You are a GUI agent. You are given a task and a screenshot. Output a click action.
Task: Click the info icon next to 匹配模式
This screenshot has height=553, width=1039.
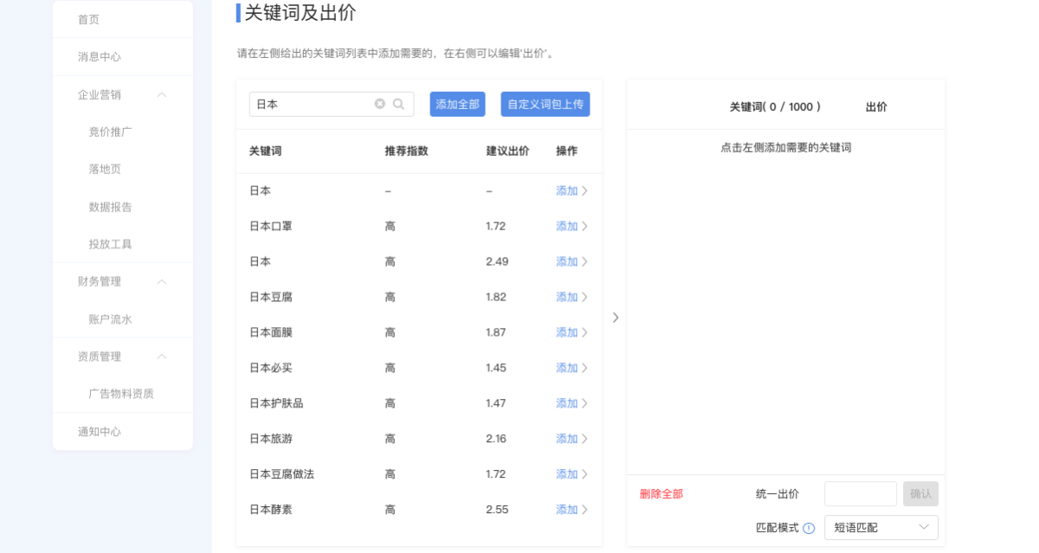click(809, 528)
